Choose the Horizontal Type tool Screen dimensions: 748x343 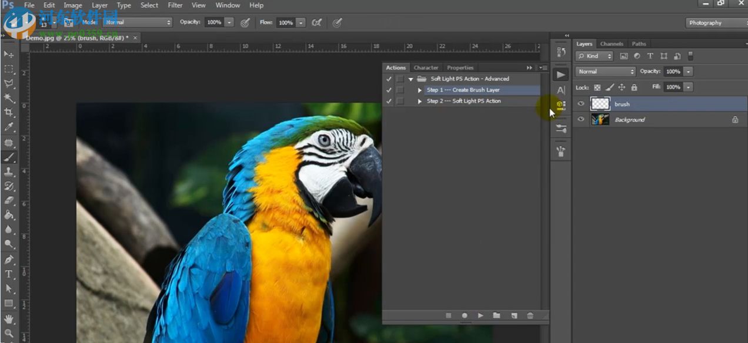point(9,274)
